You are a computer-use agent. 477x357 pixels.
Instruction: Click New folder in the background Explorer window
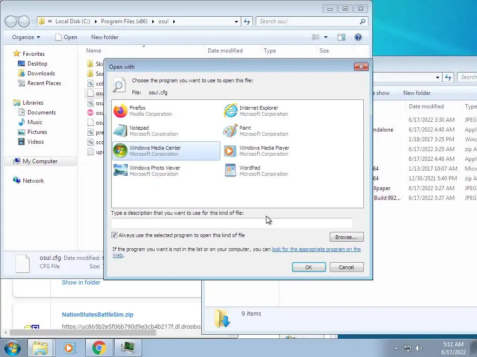tap(417, 93)
